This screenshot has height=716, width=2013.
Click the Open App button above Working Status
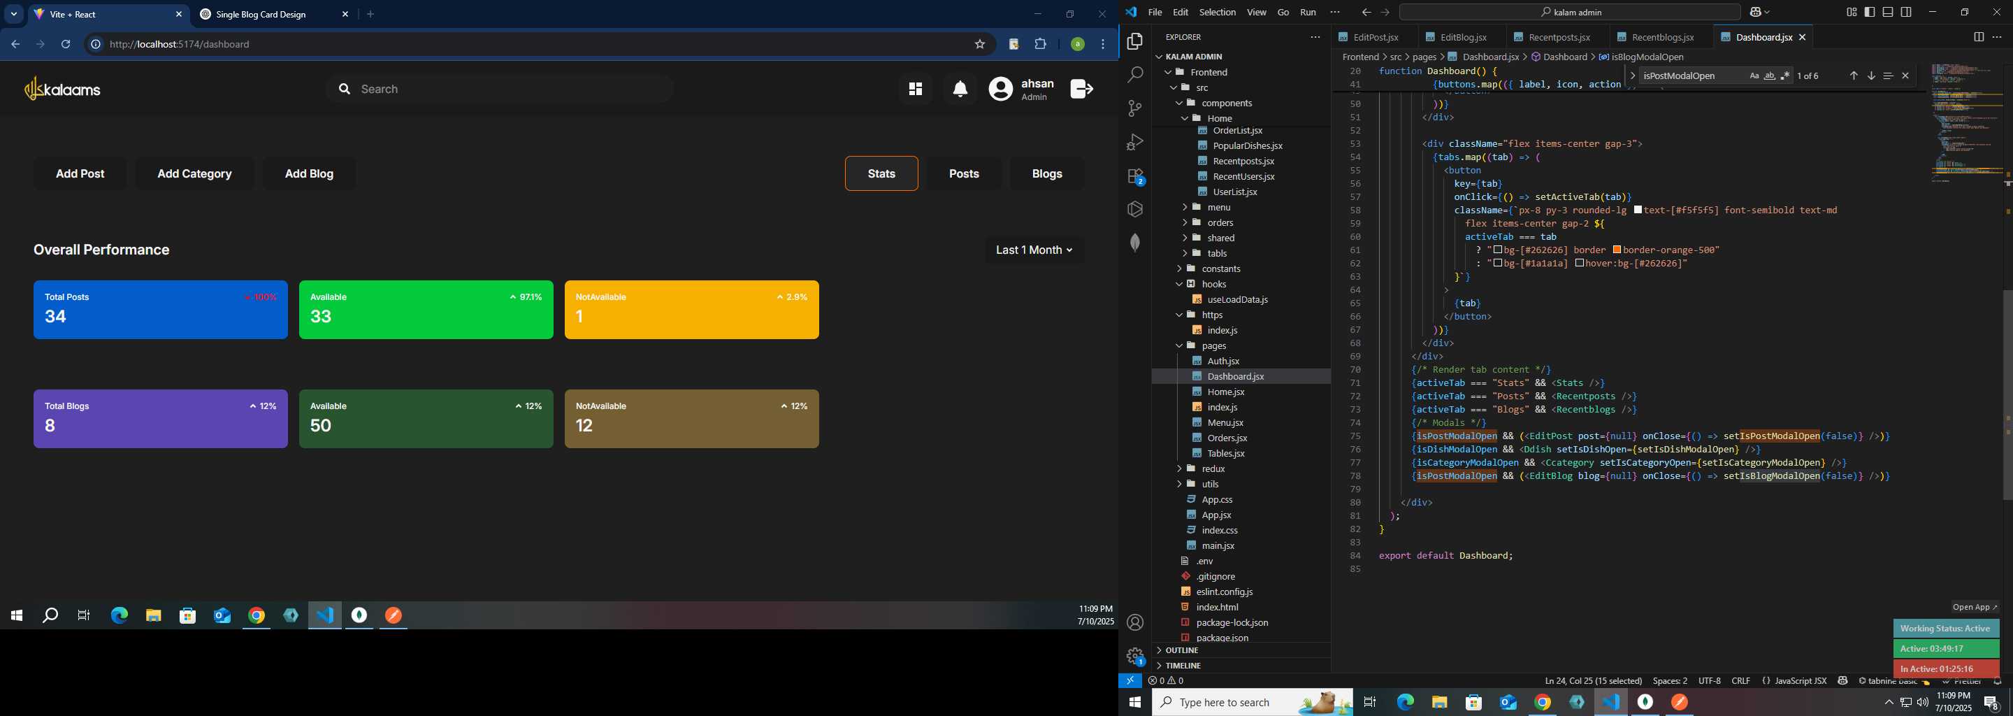pos(1975,608)
